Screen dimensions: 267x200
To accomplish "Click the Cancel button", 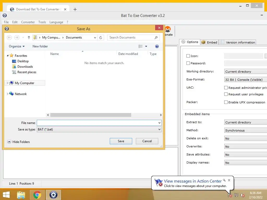I will point(147,141).
